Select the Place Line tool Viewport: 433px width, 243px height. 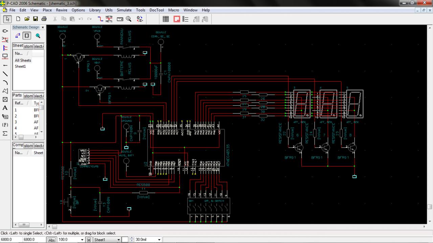tap(5, 74)
